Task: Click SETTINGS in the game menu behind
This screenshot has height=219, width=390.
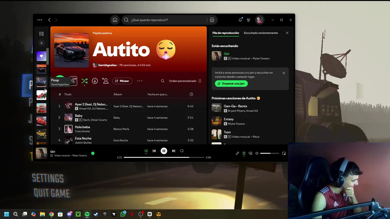Action: [x=48, y=178]
